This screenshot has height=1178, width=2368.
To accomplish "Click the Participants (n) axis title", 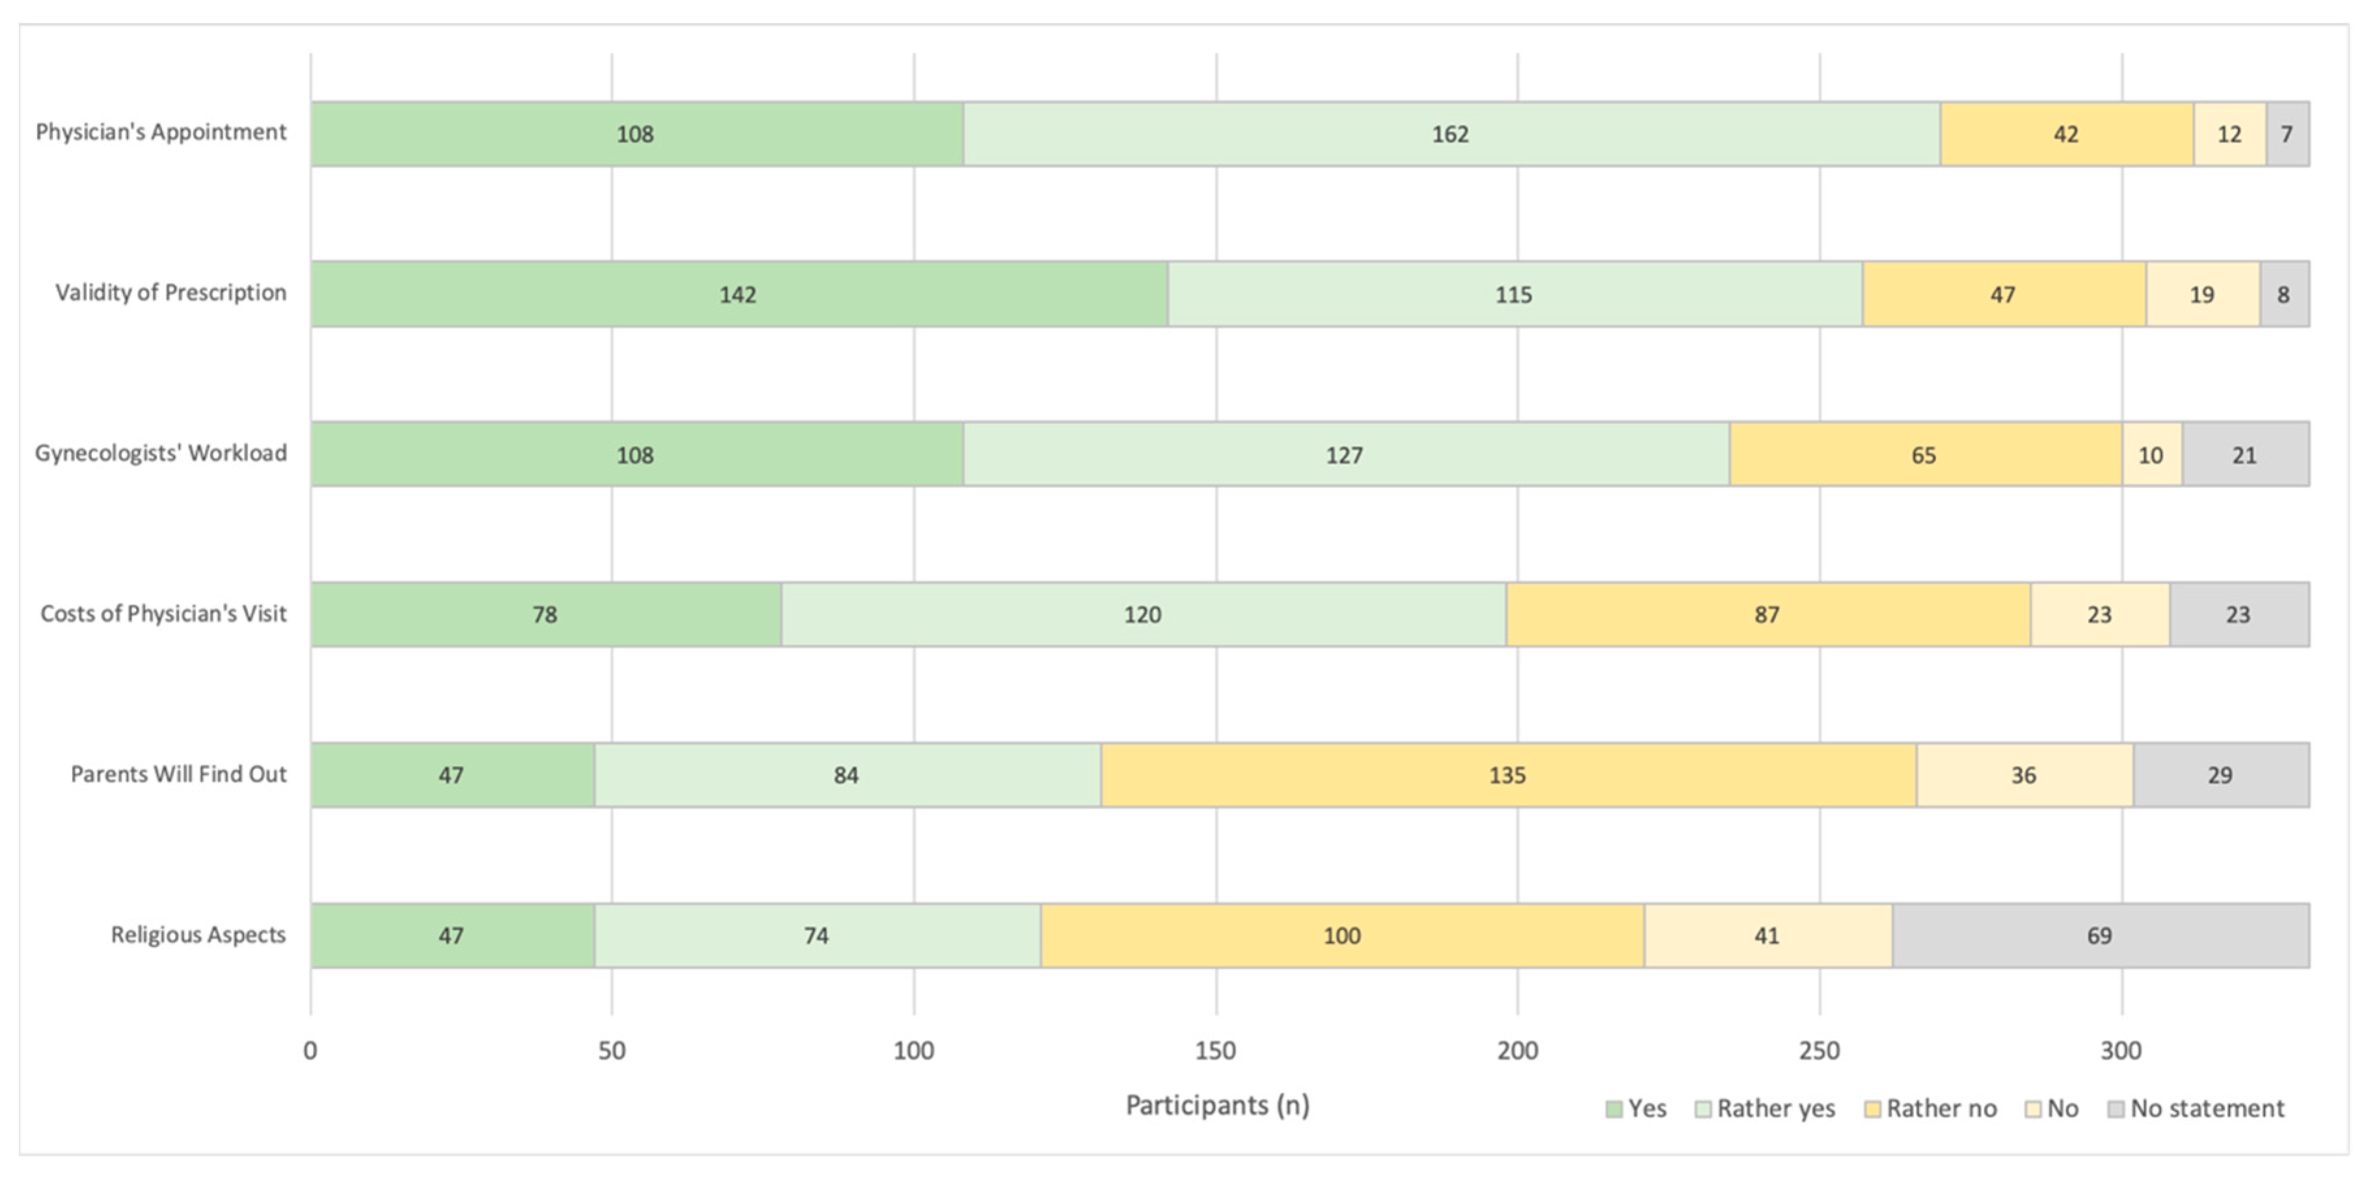I will [x=1217, y=1105].
